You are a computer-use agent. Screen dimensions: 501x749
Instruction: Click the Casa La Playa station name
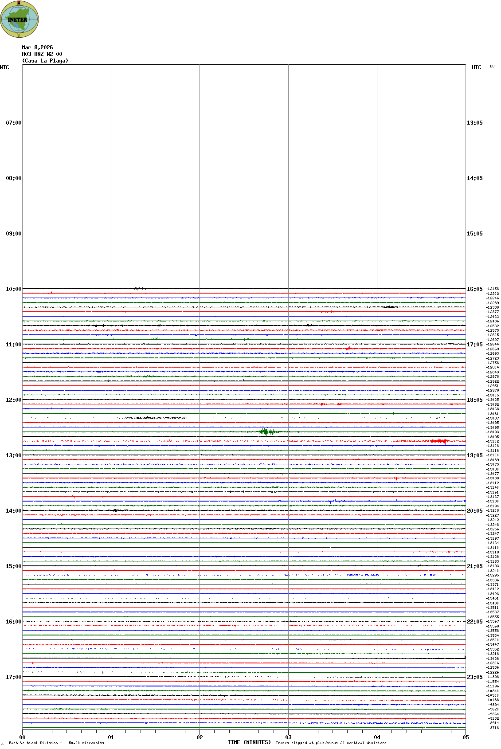click(45, 61)
